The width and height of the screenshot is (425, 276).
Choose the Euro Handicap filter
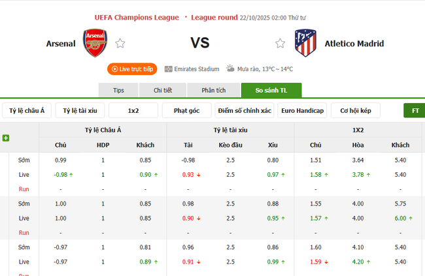pyautogui.click(x=302, y=111)
